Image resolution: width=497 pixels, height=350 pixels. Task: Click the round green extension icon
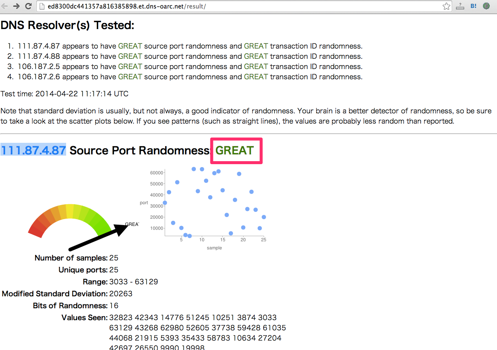coord(486,6)
